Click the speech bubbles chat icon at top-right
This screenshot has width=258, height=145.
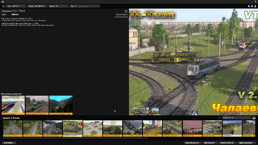249,6
